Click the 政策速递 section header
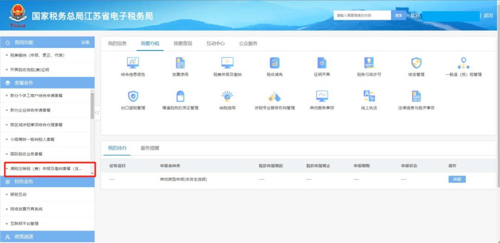 [x=47, y=237]
